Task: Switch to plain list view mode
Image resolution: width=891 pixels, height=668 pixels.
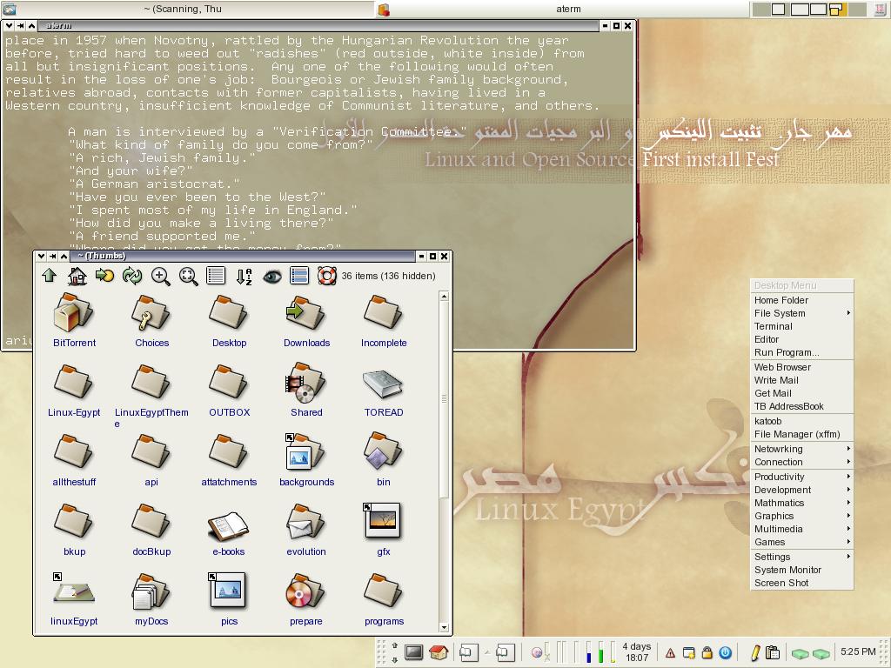Action: click(217, 276)
